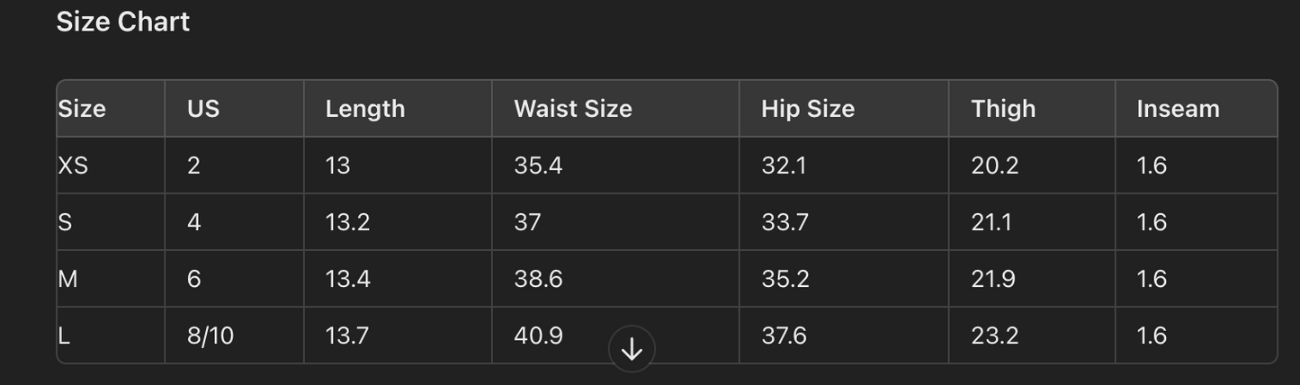1300x385 pixels.
Task: Click the 23.2 thigh cell
Action: 994,336
